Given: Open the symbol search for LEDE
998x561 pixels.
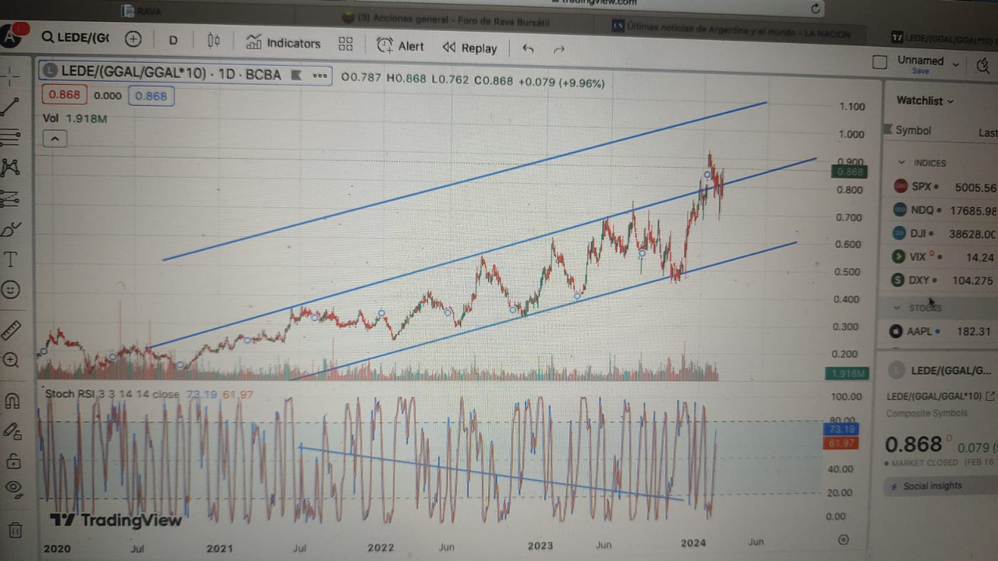Looking at the screenshot, I should coord(75,38).
